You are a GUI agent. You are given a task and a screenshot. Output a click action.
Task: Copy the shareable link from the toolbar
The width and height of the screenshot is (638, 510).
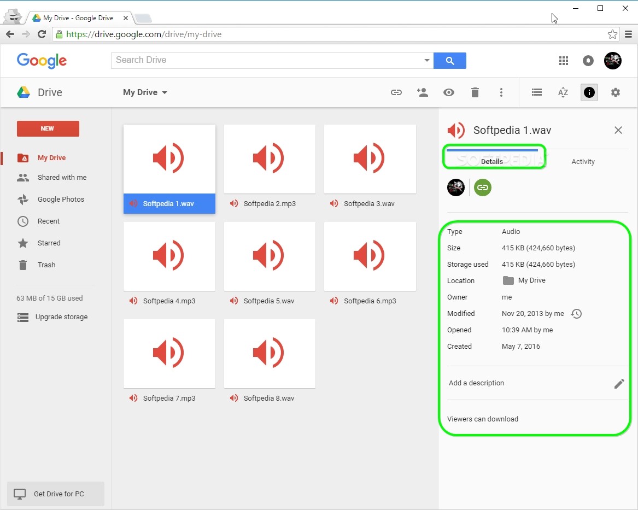pos(396,92)
